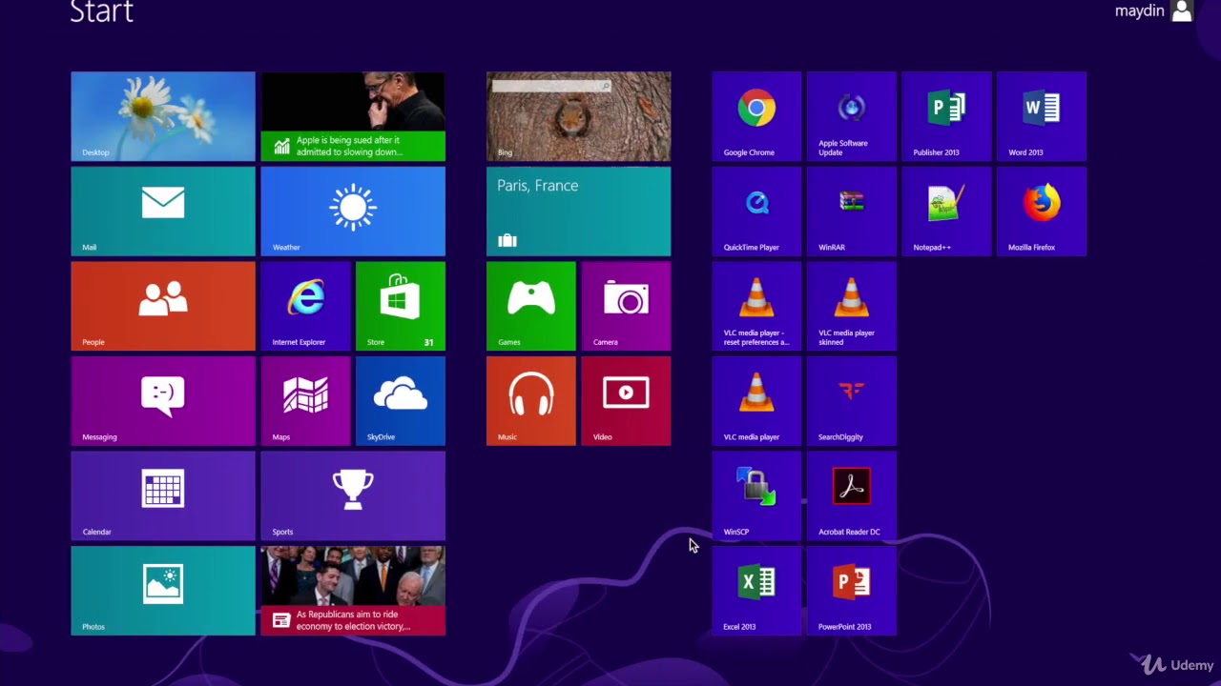
Task: Launch PowerPoint 2013
Action: (852, 591)
